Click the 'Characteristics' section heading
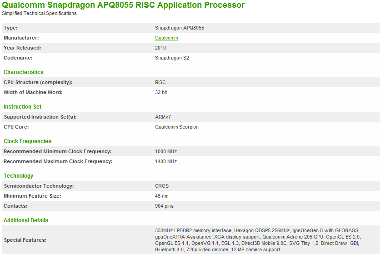 point(24,72)
